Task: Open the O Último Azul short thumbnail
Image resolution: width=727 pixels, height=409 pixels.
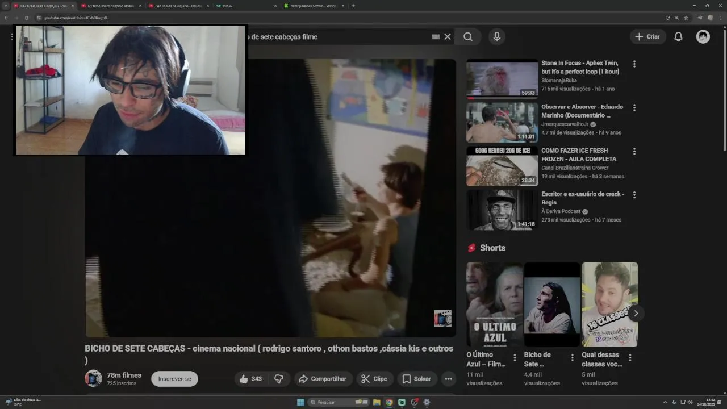Action: (495, 304)
